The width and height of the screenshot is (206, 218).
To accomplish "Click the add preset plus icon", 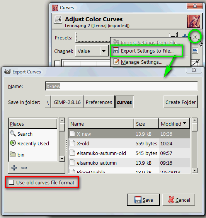I will (185, 36).
